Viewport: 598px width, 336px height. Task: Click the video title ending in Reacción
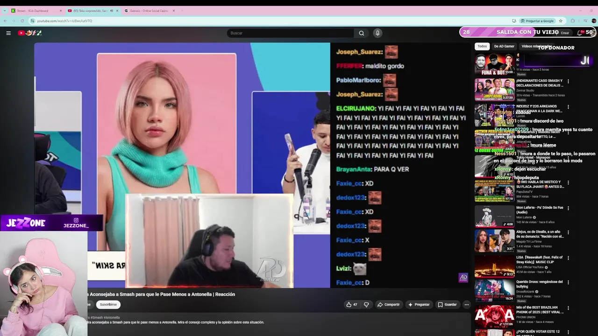(x=162, y=294)
